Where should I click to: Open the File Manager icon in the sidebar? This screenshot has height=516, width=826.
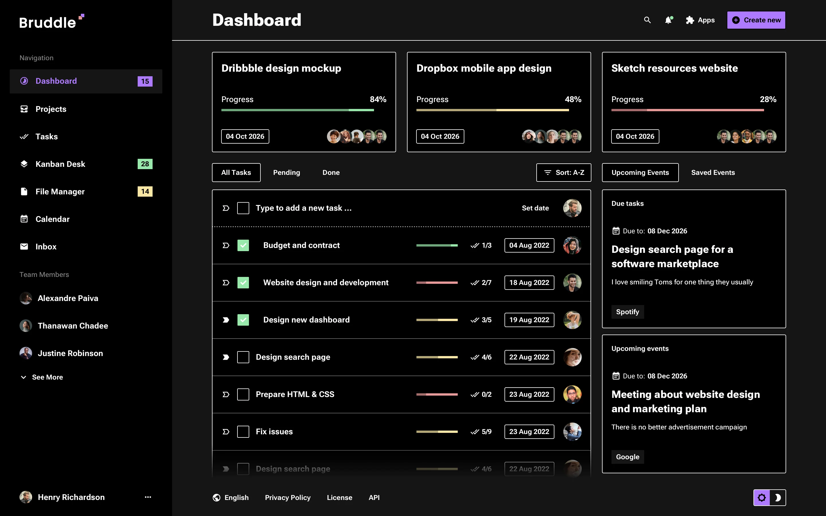pyautogui.click(x=24, y=191)
